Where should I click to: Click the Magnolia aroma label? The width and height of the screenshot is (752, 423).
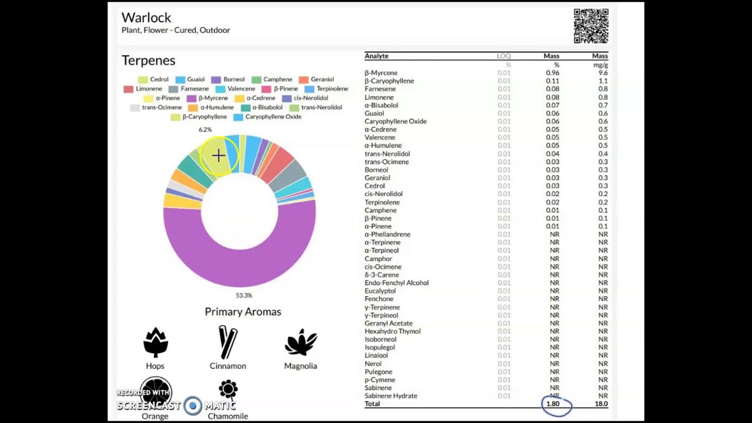[301, 366]
